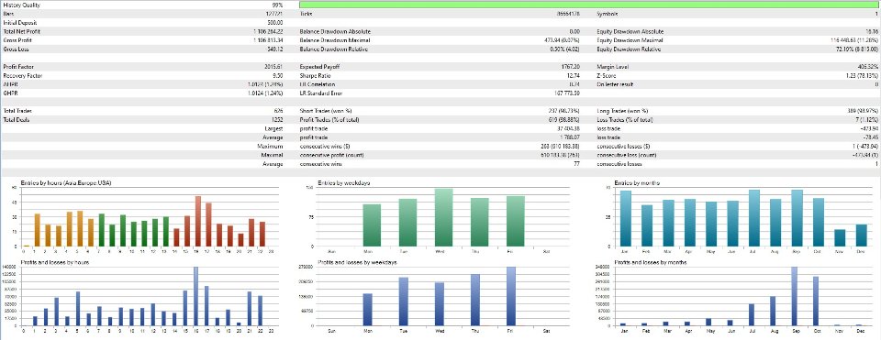
Task: Select the LR Standard Error label
Action: coord(322,93)
